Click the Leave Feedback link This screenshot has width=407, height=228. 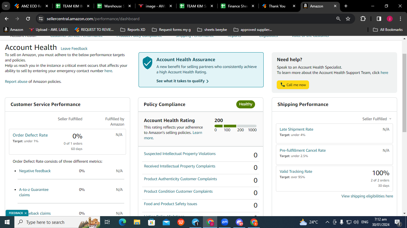(x=74, y=48)
